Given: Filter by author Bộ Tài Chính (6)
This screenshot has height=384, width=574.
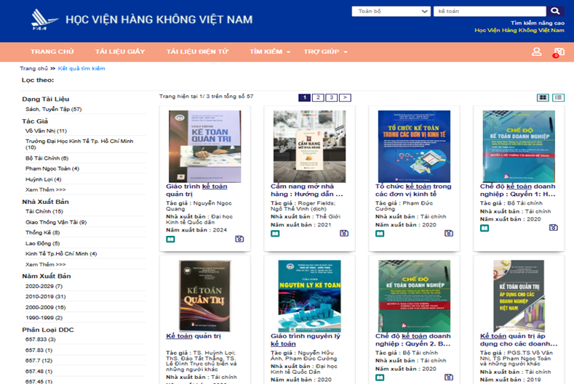Looking at the screenshot, I should pos(47,158).
